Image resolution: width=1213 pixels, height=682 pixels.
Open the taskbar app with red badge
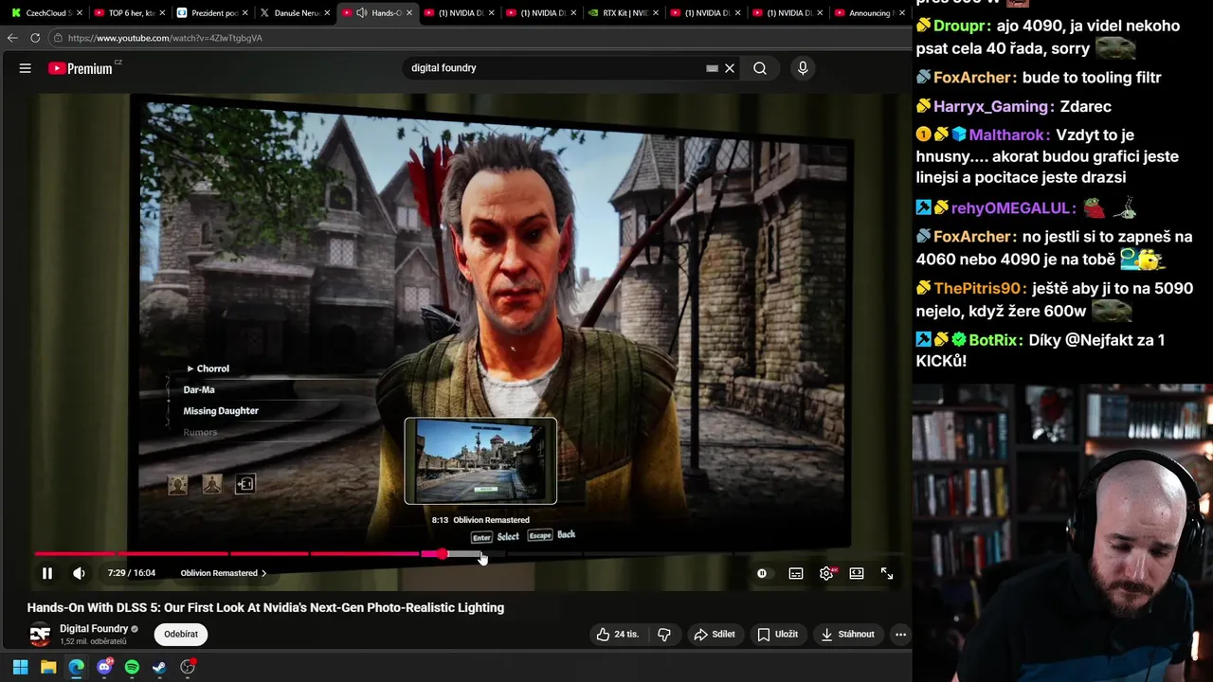point(188,667)
